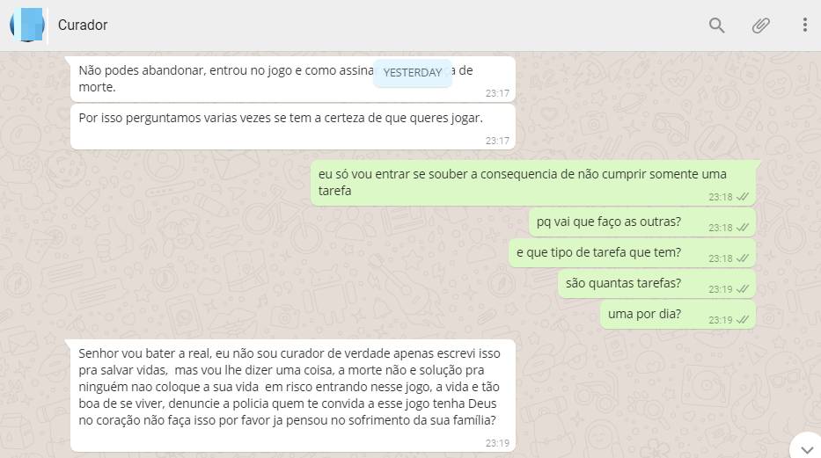
Task: Click the Curador profile avatar
Action: pos(27,25)
